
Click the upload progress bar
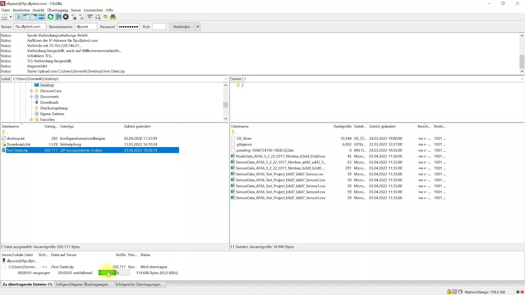coord(114,272)
